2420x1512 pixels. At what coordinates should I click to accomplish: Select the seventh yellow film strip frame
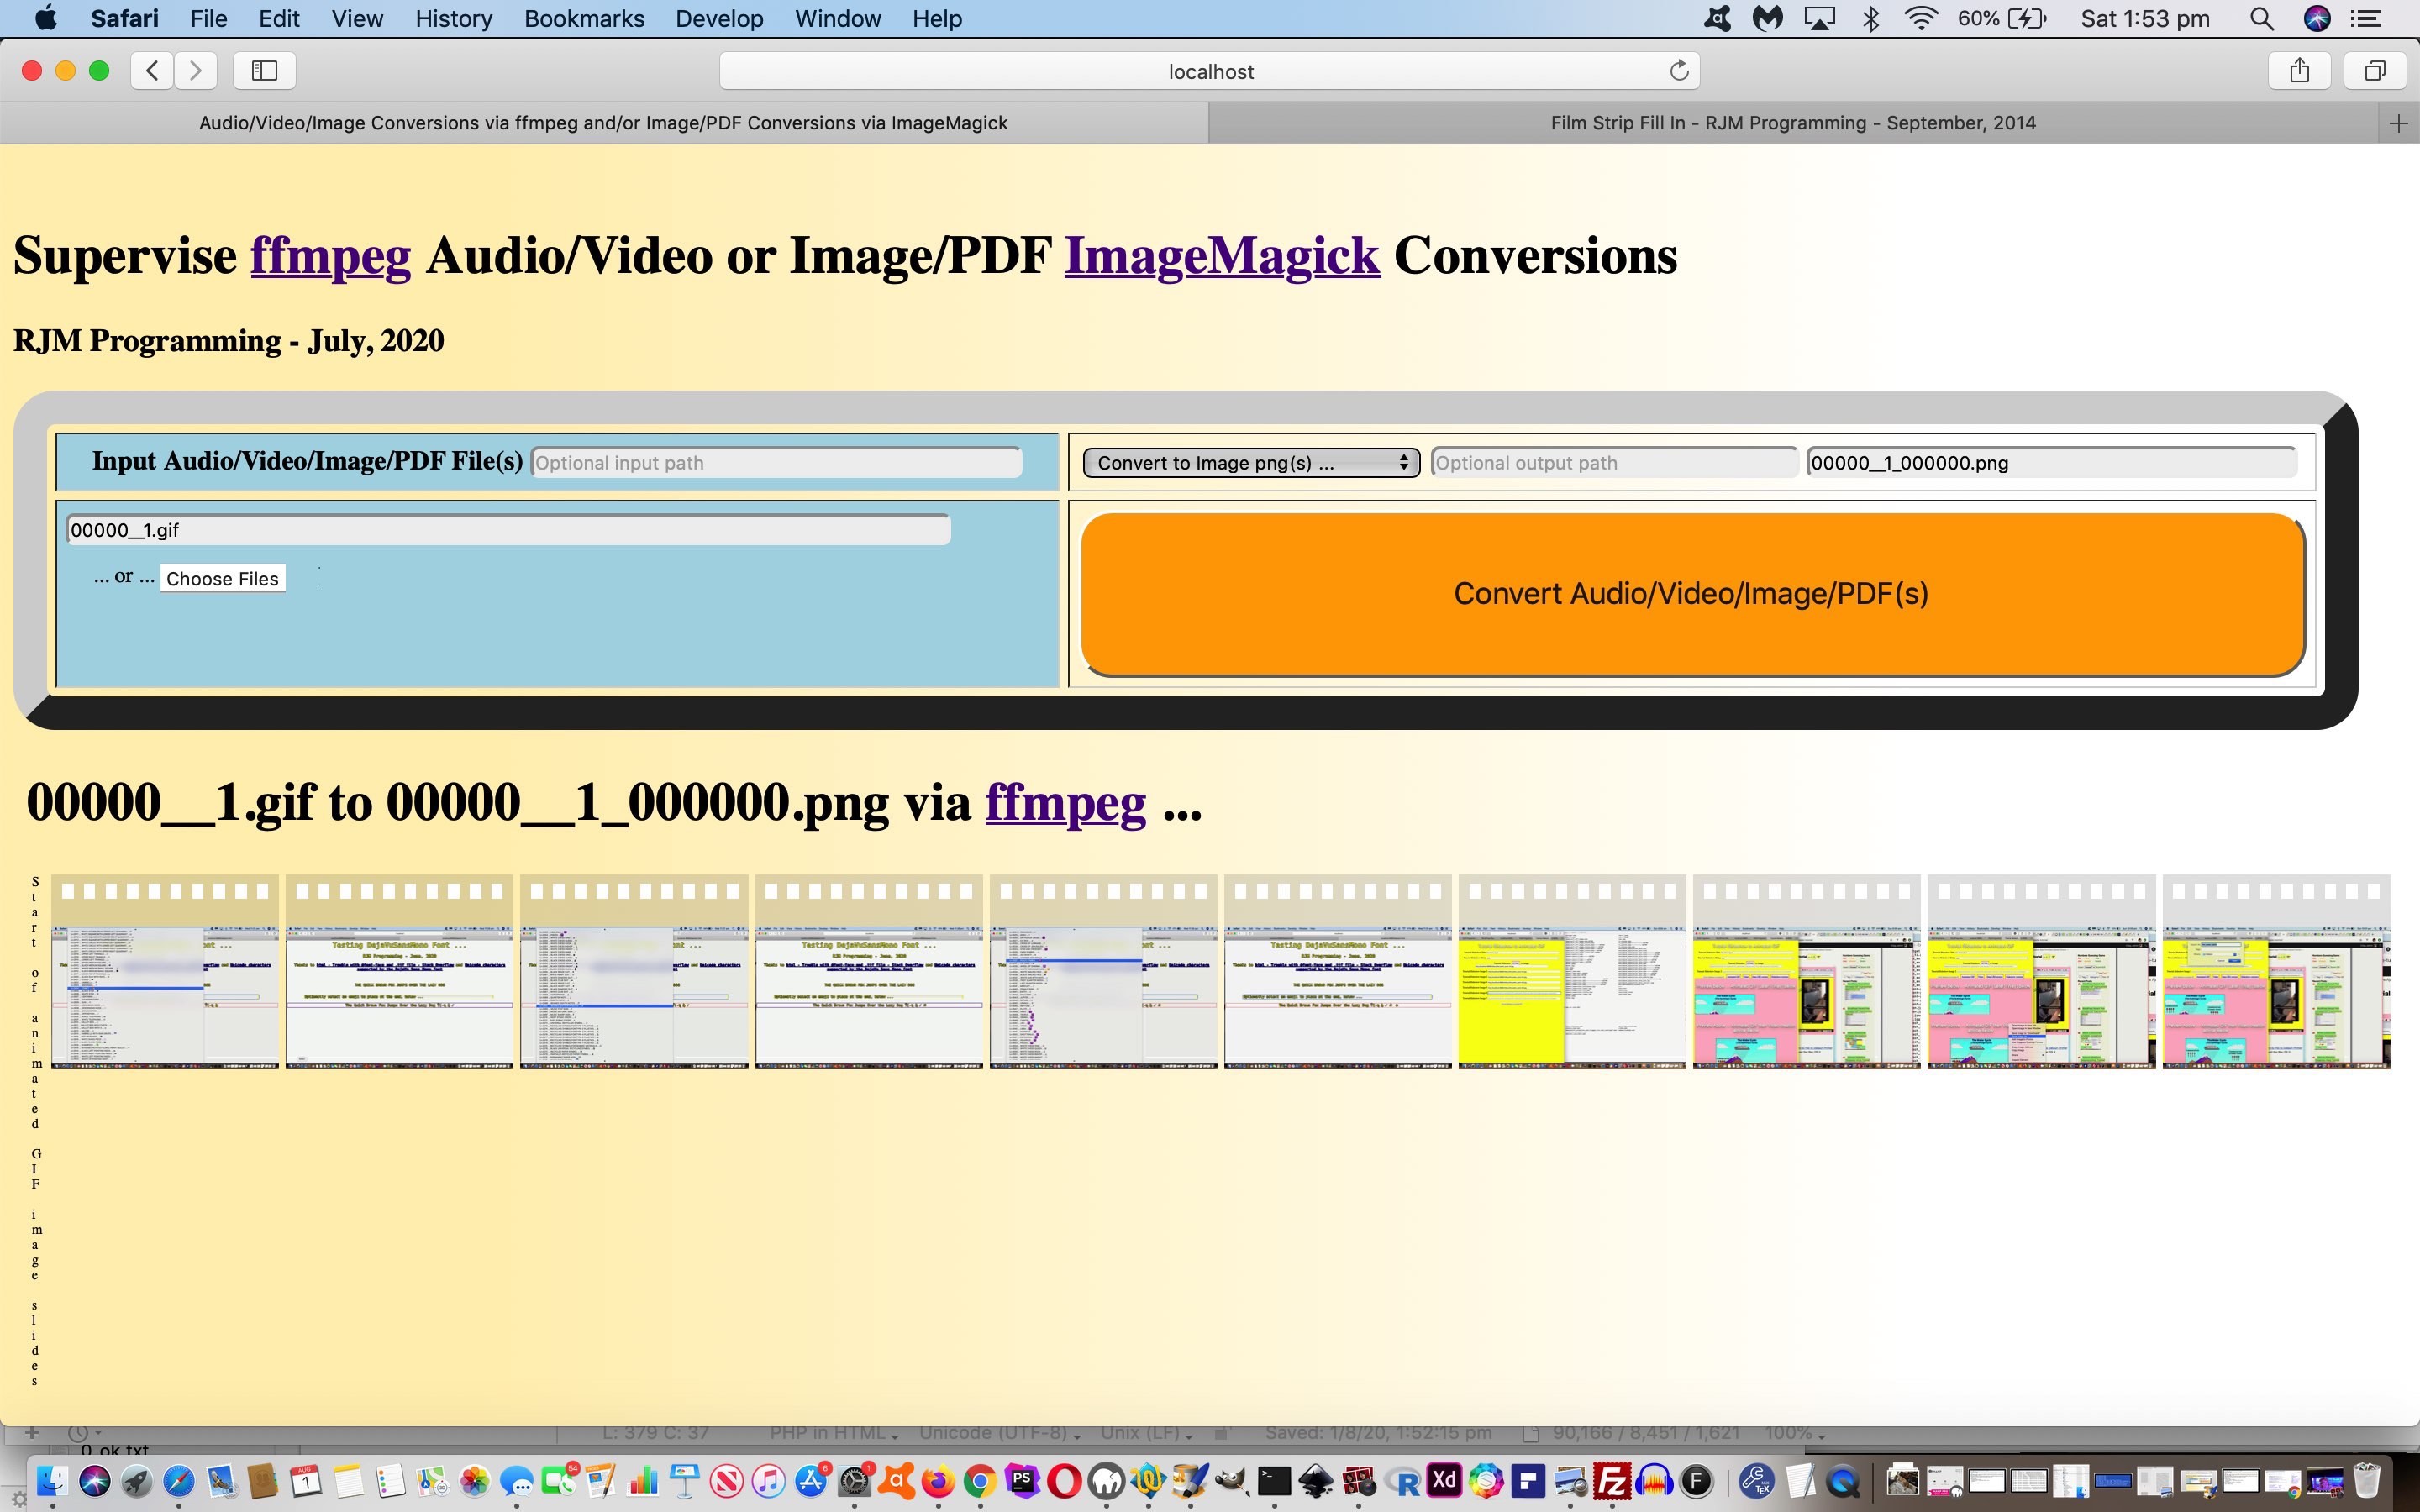(x=1572, y=972)
